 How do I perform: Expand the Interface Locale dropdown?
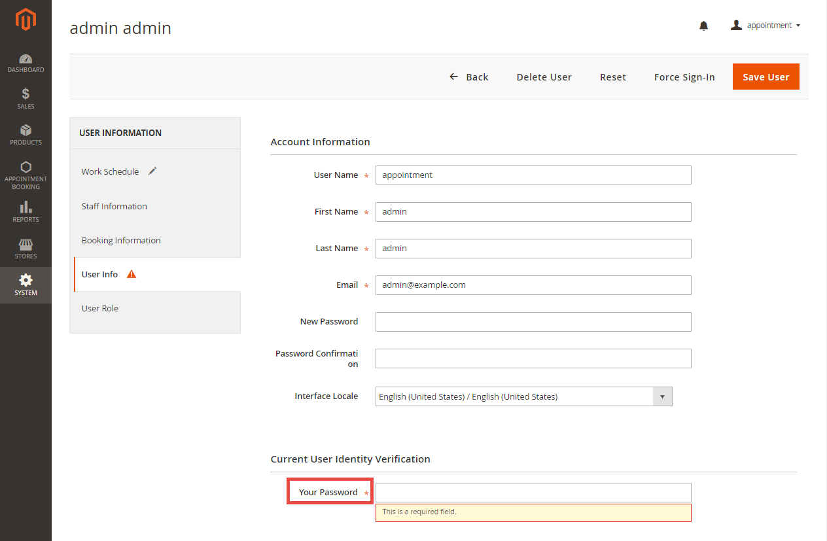pos(662,396)
